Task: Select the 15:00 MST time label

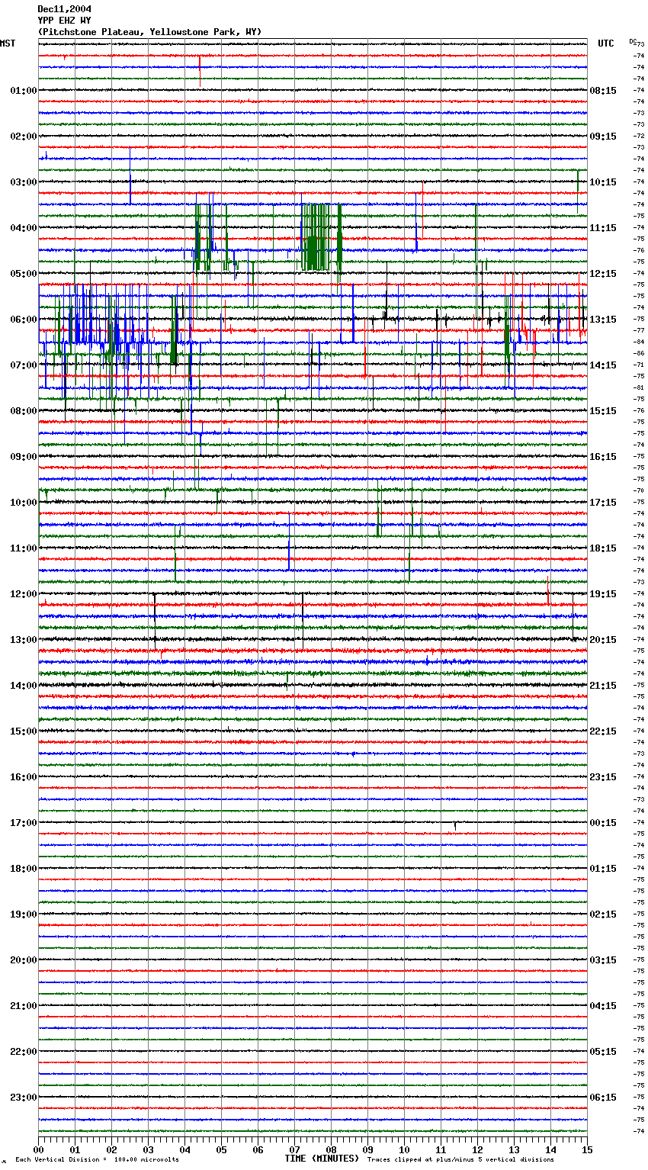Action: pyautogui.click(x=24, y=731)
